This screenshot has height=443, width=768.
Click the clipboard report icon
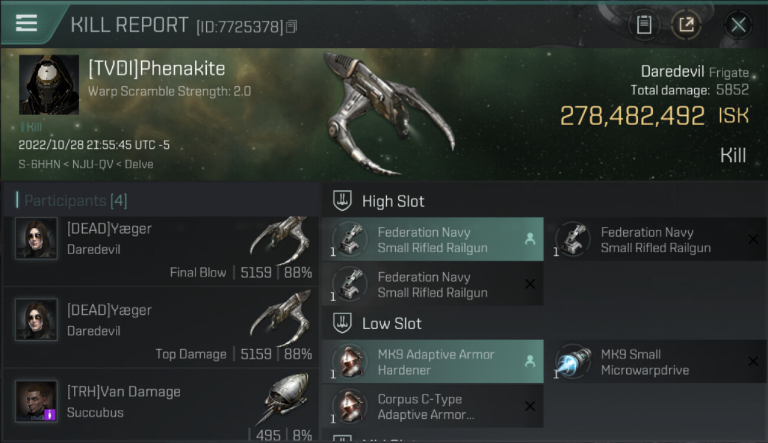[643, 25]
